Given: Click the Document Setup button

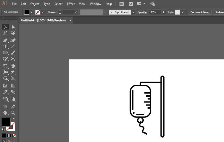Looking at the screenshot, I should (200, 12).
